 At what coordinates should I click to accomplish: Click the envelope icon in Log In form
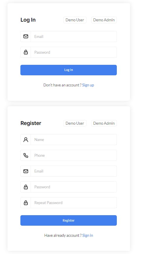26,36
